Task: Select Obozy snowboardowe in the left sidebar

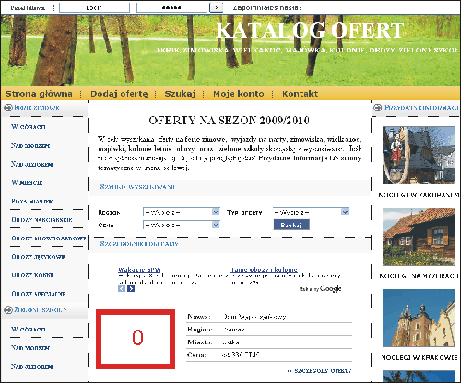Action: click(49, 238)
